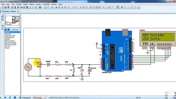The height and width of the screenshot is (99, 176).
Task: Open the Library menu
Action: (x=38, y=4)
